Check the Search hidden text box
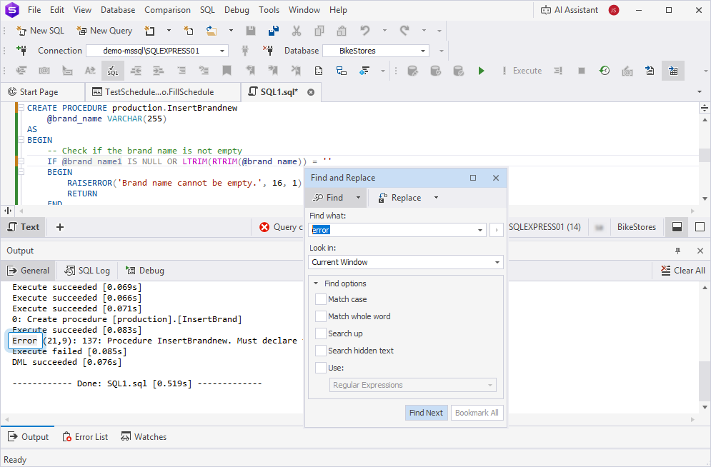Image resolution: width=711 pixels, height=467 pixels. tap(321, 351)
